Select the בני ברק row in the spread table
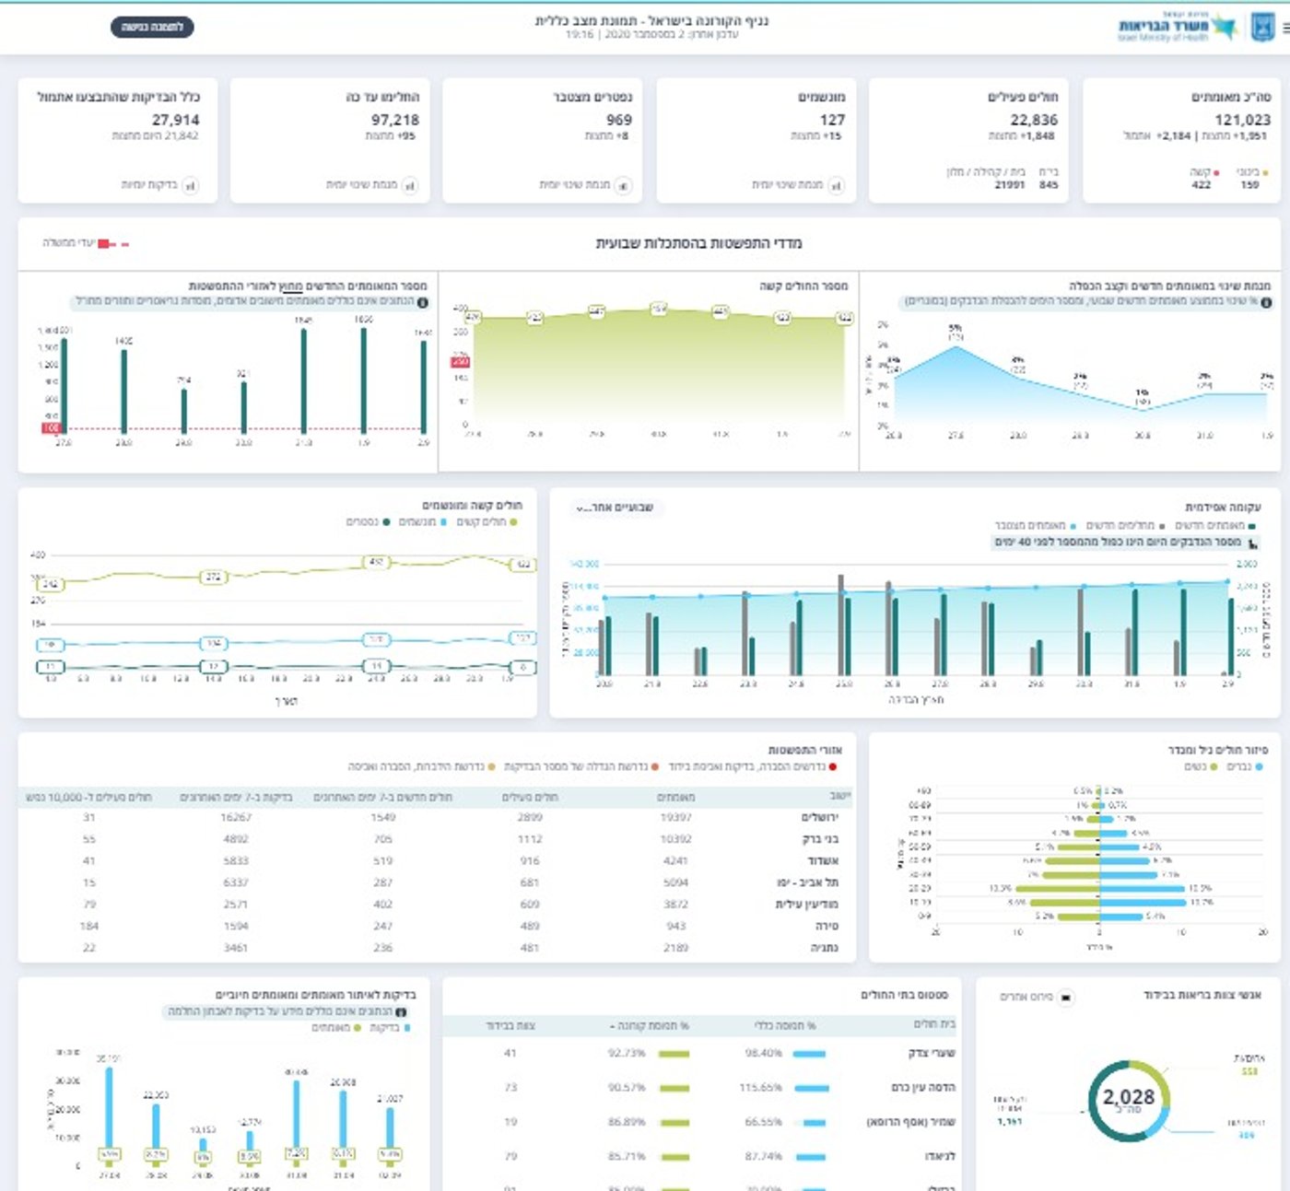 [437, 840]
